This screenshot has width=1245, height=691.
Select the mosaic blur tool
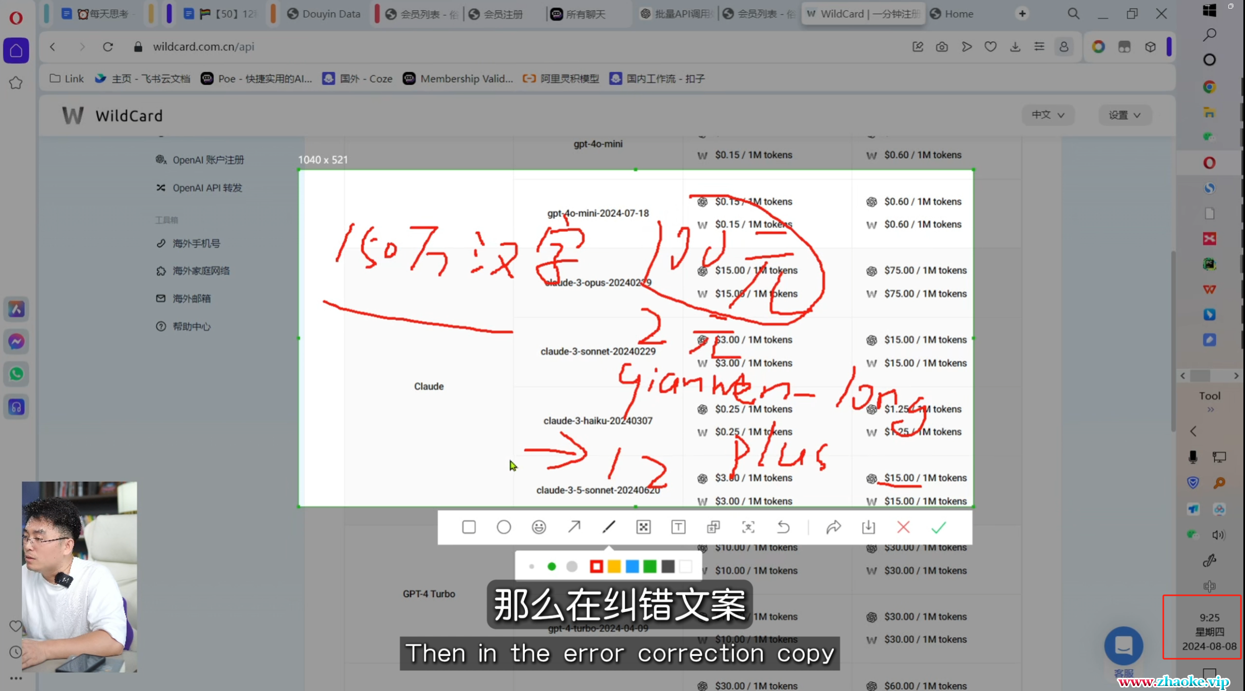[x=643, y=527]
